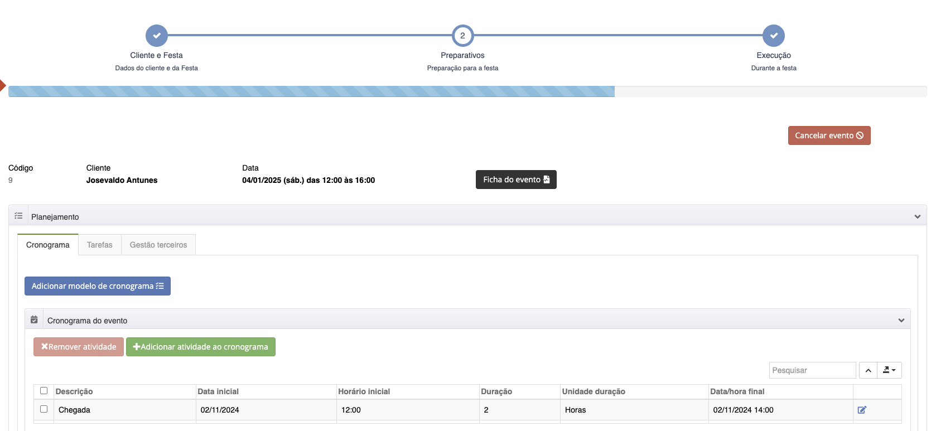Sort by Data inicial column header
Image resolution: width=931 pixels, height=431 pixels.
[266, 391]
